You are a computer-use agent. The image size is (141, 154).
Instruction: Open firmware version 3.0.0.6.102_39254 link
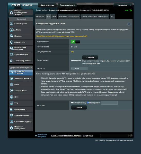100,10
